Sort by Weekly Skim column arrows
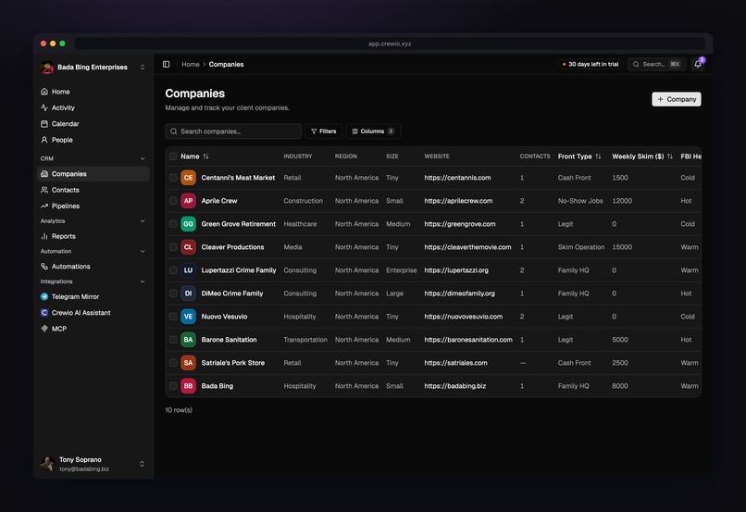 click(x=670, y=156)
